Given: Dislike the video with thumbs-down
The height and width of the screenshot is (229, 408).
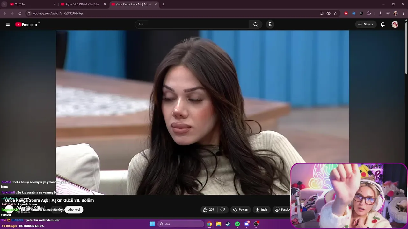Looking at the screenshot, I should (223, 210).
